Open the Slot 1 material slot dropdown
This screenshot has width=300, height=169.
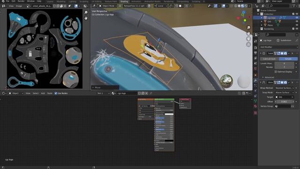click(x=103, y=93)
